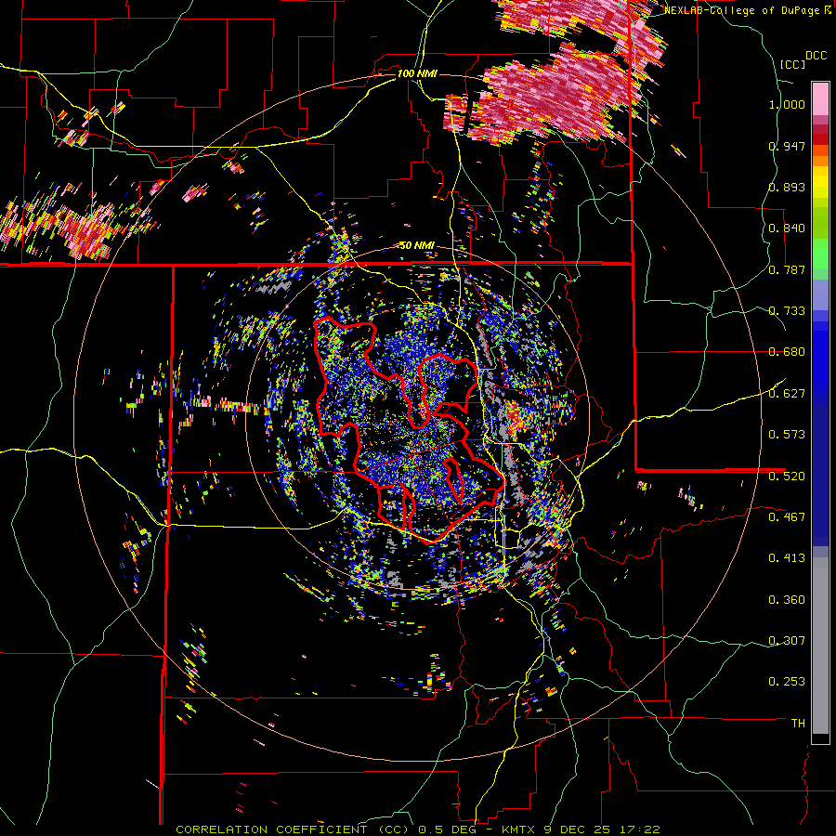Click the 0.733 scale value
The width and height of the screenshot is (836, 836).
point(787,311)
